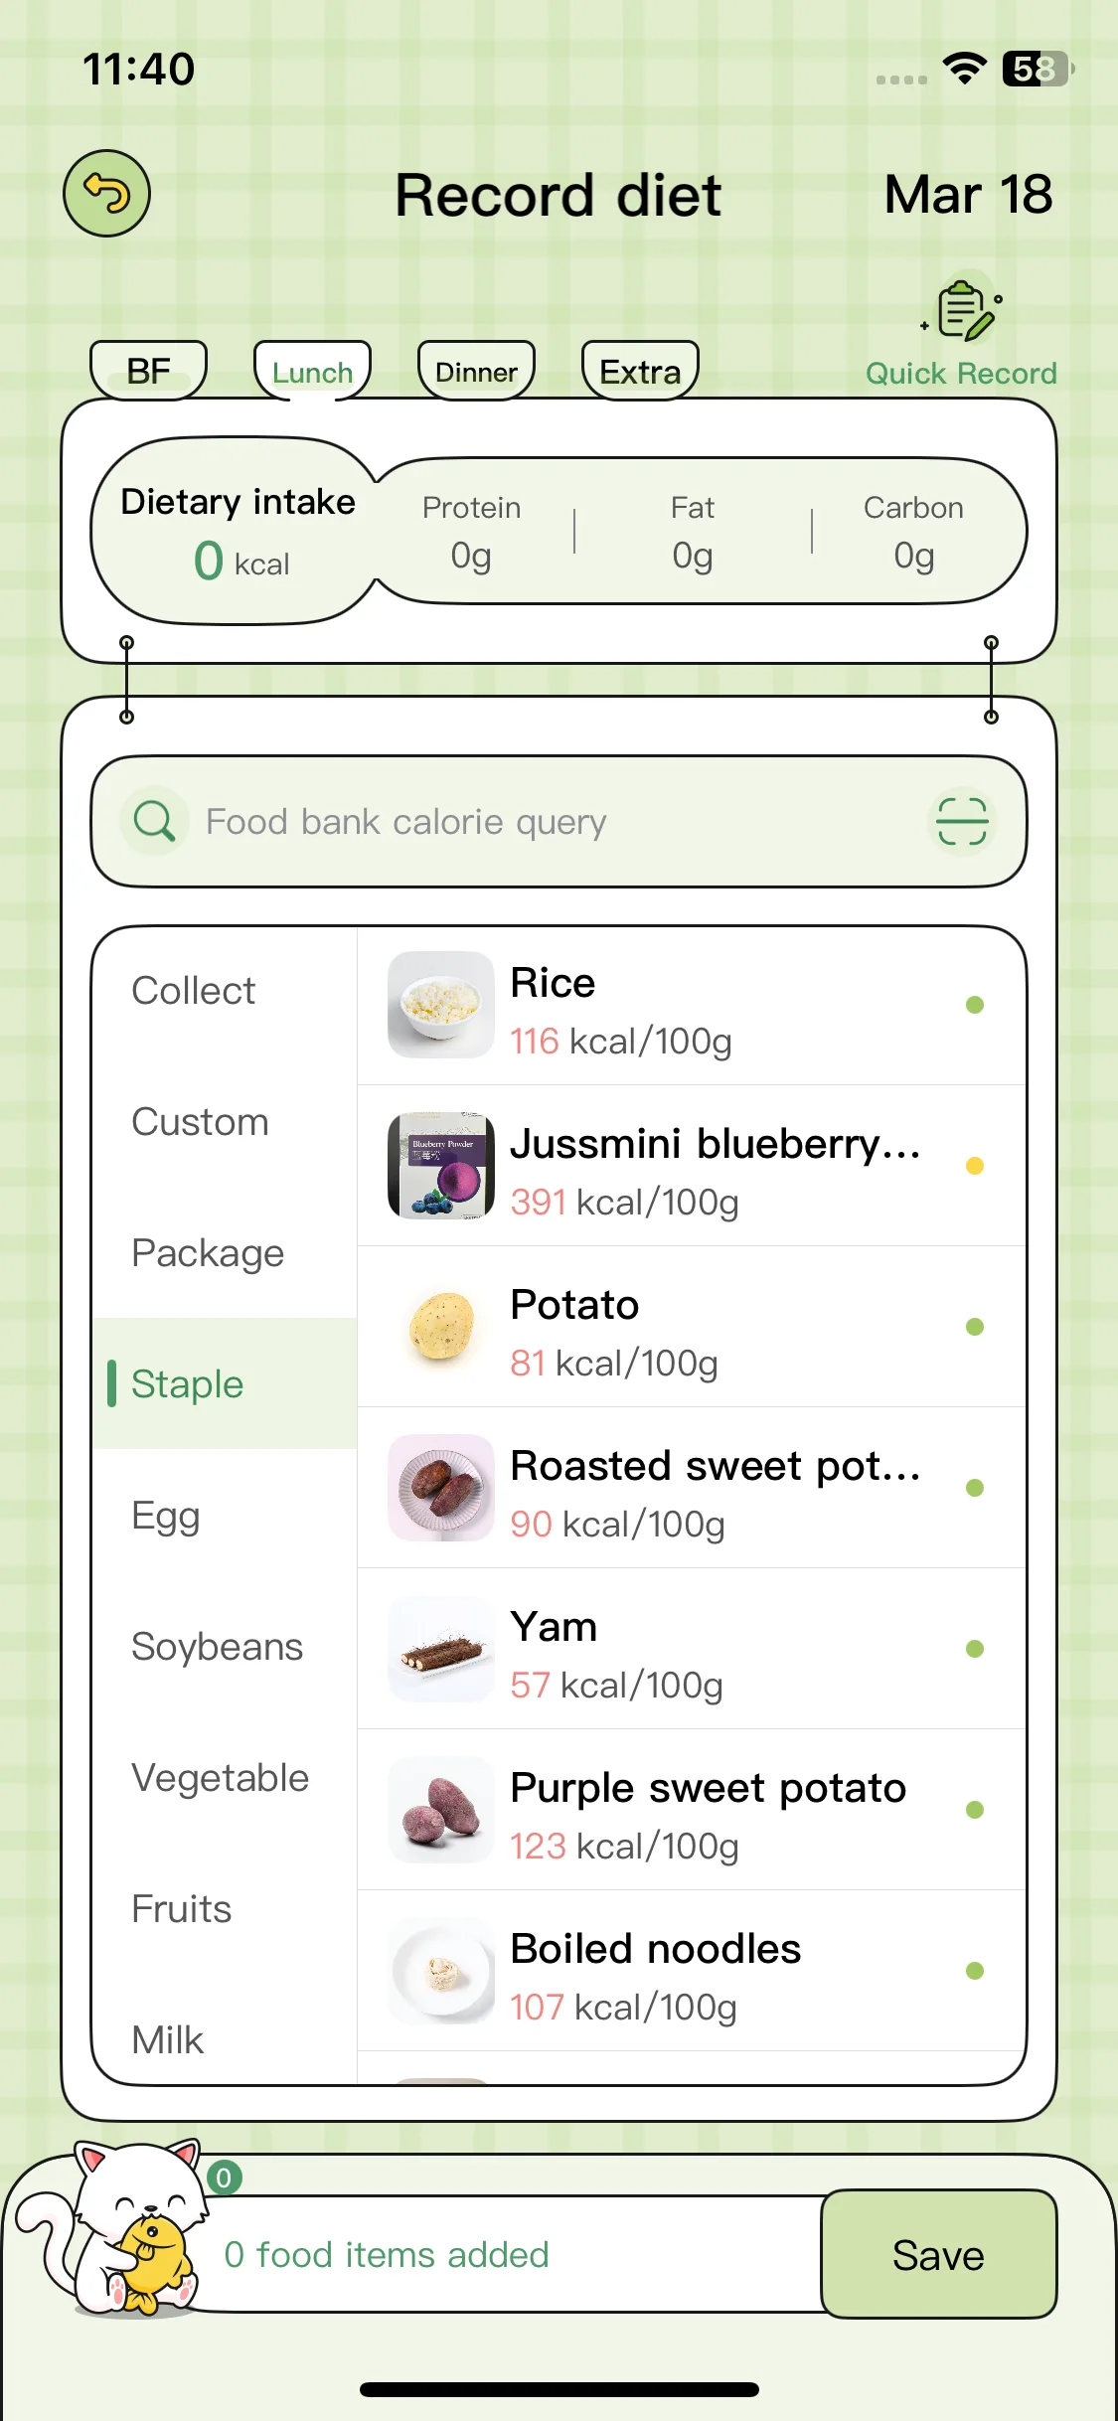Screen dimensions: 1118x2421
Task: Tap the green back arrow icon
Action: coord(106,194)
